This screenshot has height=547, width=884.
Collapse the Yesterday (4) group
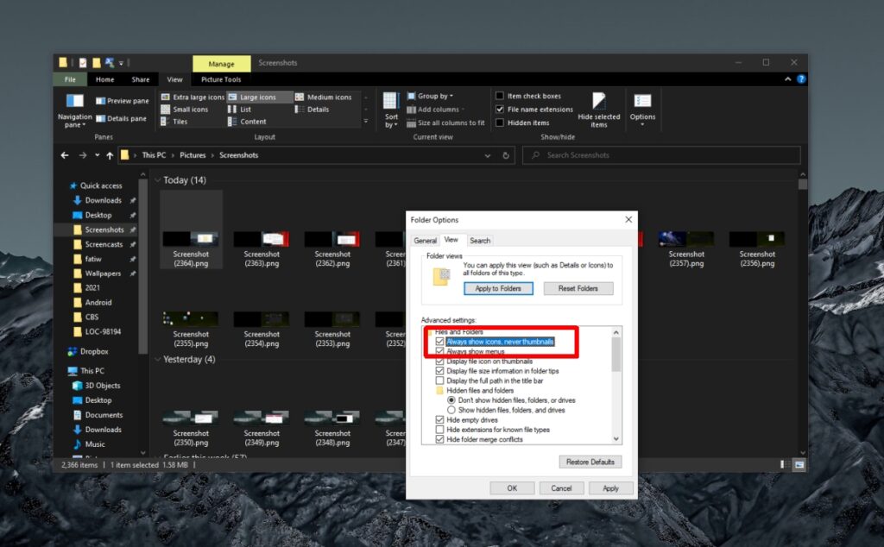(157, 359)
